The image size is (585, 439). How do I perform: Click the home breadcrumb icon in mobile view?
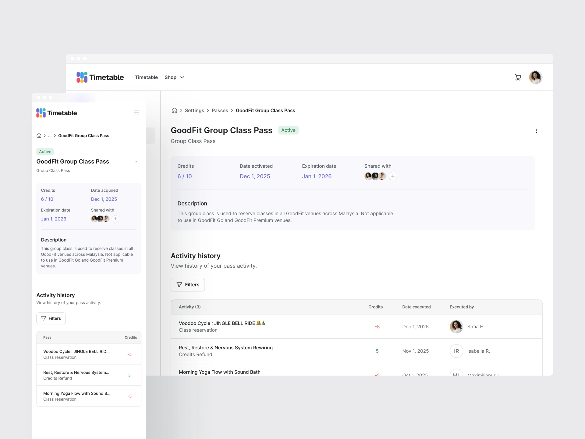click(x=39, y=136)
